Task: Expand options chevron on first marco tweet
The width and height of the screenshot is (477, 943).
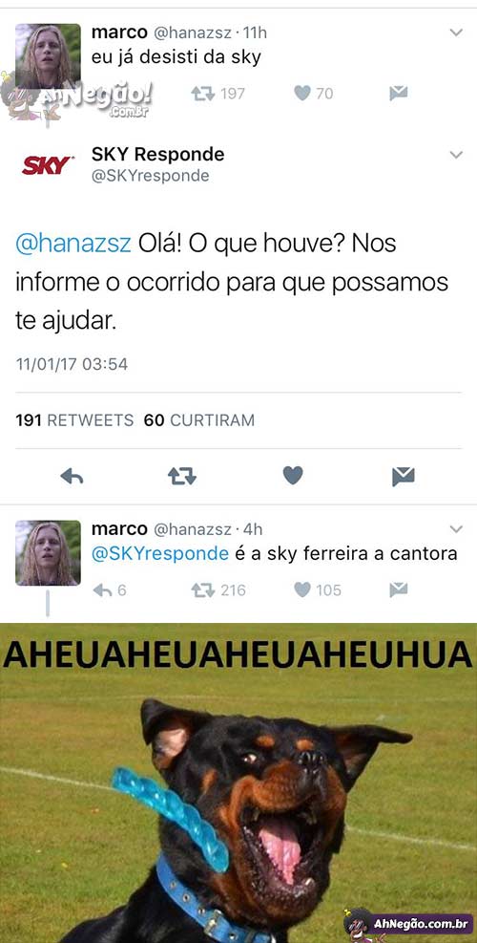Action: pos(457,32)
